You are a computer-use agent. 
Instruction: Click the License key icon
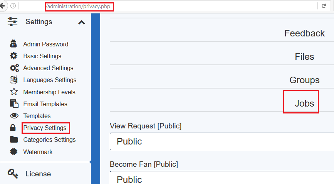click(x=13, y=174)
